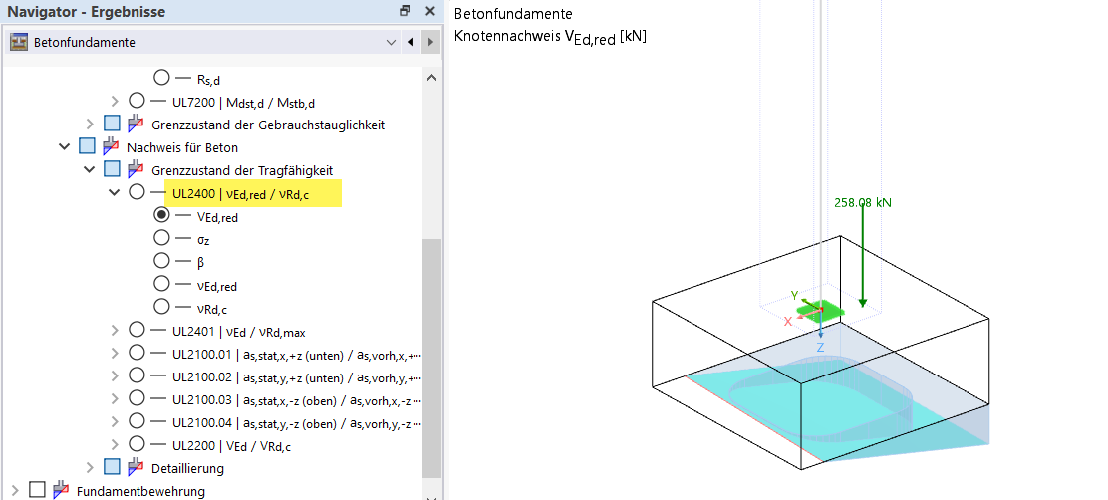
Task: Click the 258.08 kN load label
Action: pos(863,202)
